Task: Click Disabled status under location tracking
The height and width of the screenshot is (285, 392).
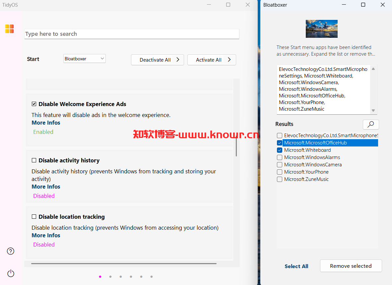Action: [44, 245]
